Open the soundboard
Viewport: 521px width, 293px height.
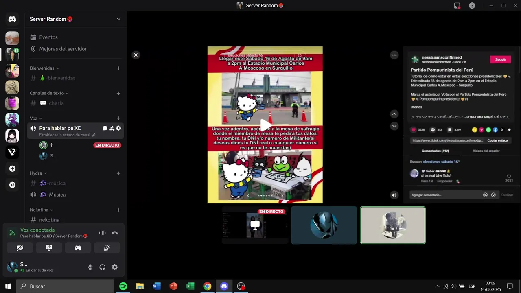(107, 248)
